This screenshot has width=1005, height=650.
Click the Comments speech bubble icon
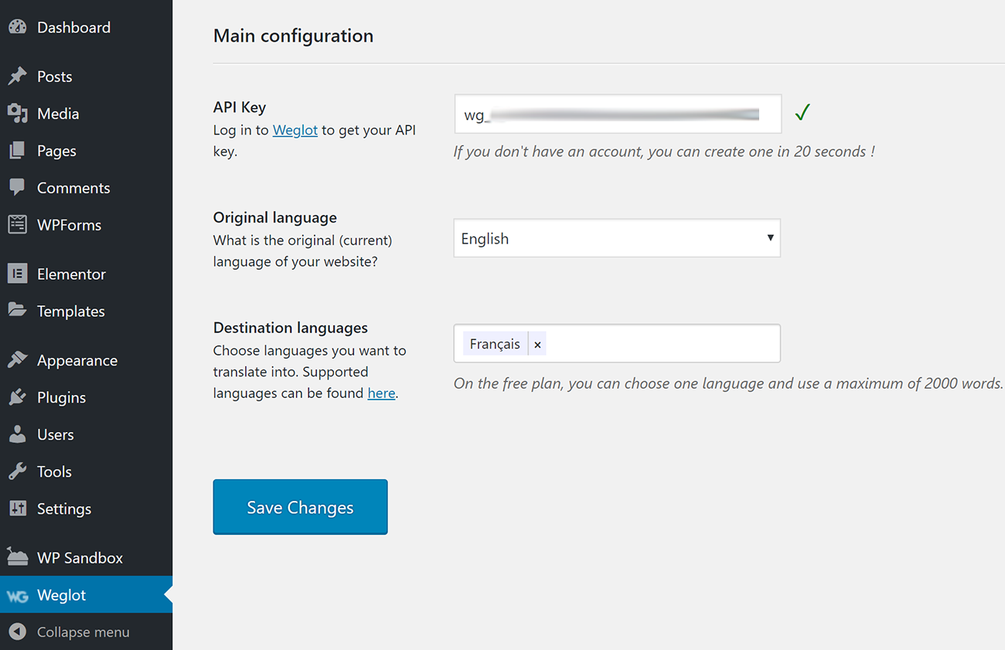click(x=17, y=188)
